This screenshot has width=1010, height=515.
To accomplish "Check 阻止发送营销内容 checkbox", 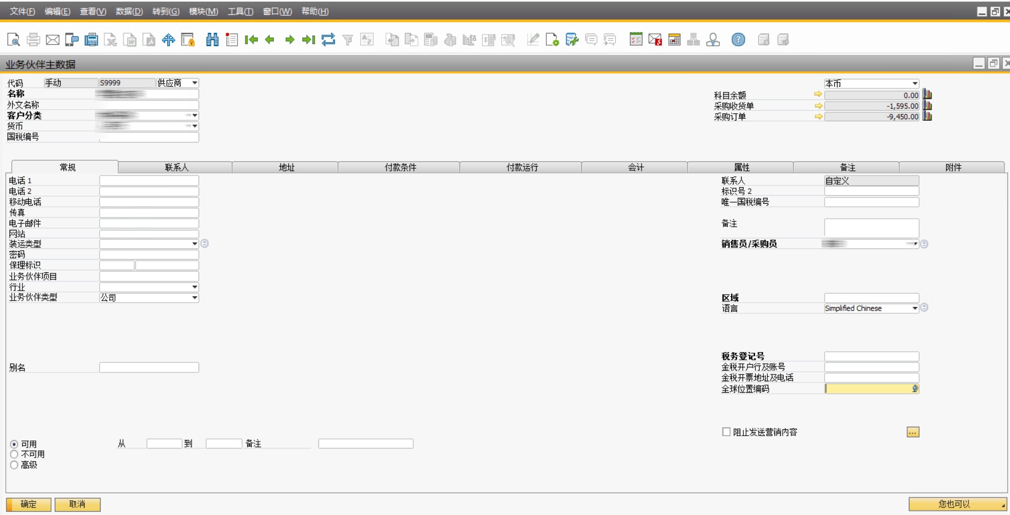I will pos(726,432).
